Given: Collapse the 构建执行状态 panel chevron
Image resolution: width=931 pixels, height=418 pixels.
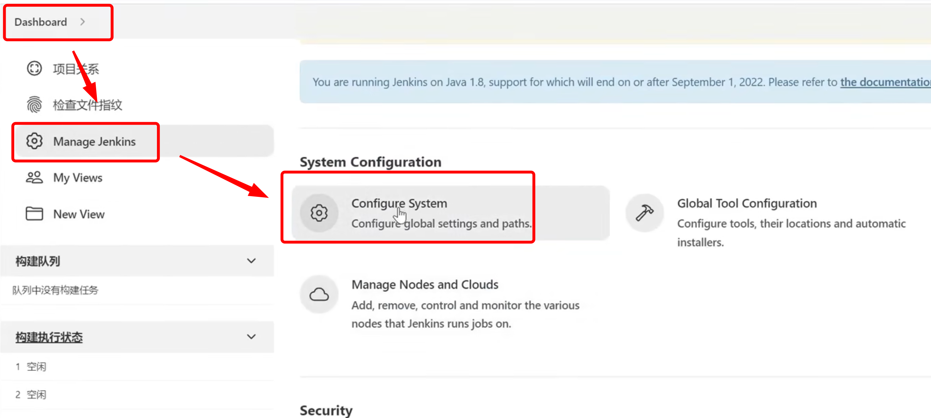Looking at the screenshot, I should pyautogui.click(x=251, y=337).
